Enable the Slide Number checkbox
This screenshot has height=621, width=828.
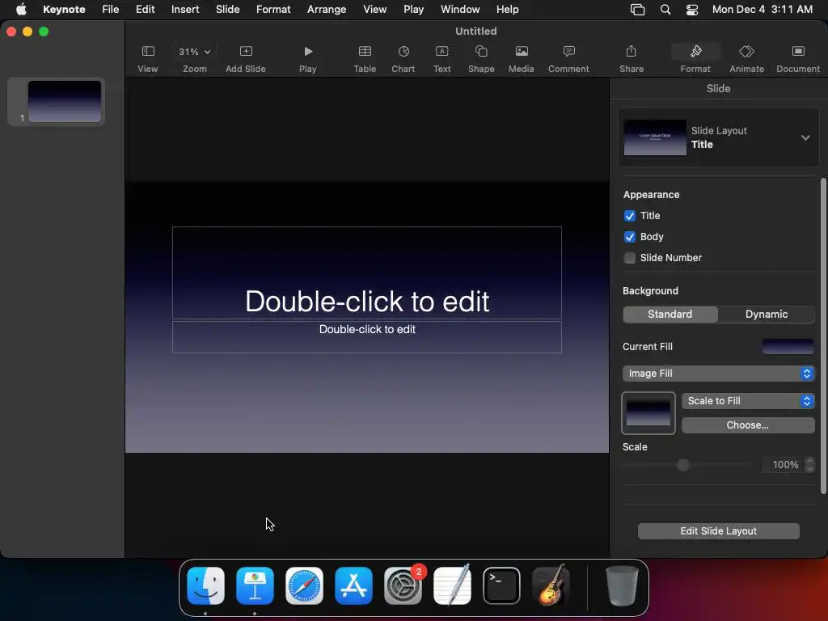pos(629,258)
